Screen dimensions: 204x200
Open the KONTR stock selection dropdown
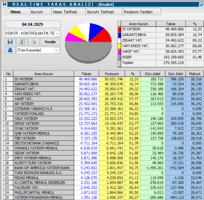coord(57,33)
